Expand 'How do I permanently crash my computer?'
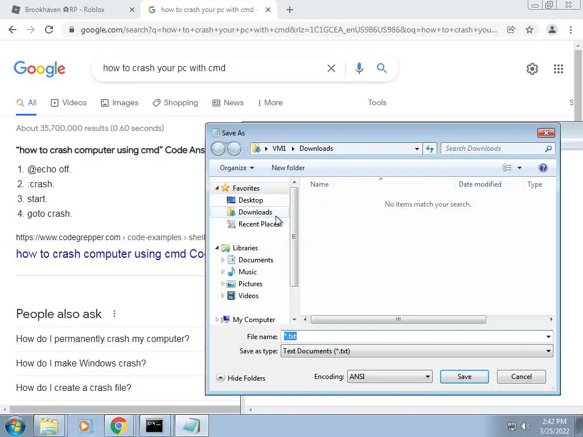Screen dimensions: 583x437 pyautogui.click(x=102, y=339)
